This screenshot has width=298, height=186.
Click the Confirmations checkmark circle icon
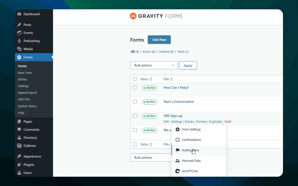[177, 140]
